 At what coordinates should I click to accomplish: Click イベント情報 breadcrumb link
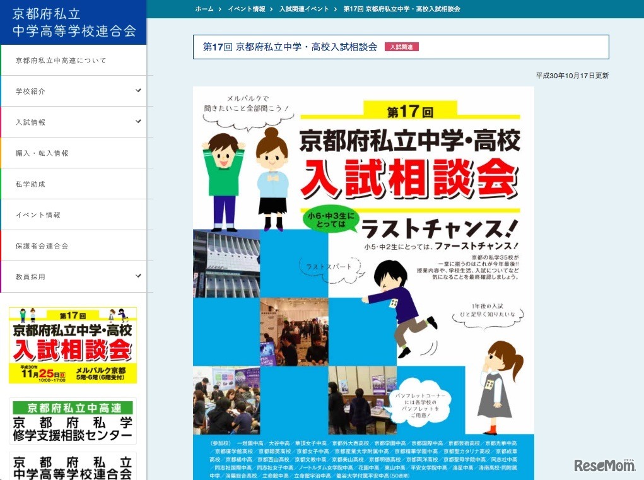pos(246,9)
